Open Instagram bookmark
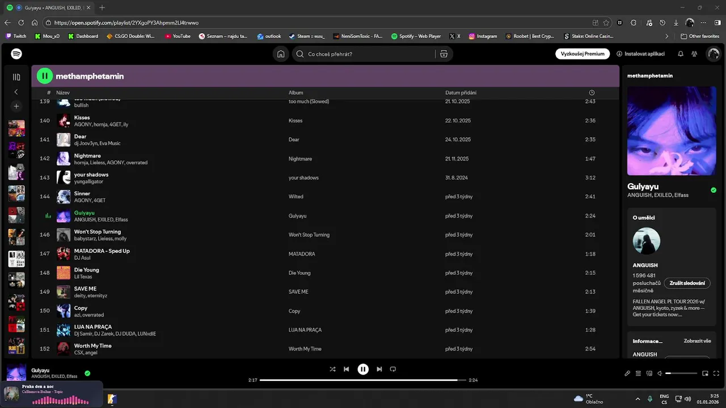The width and height of the screenshot is (726, 408). coord(483,36)
